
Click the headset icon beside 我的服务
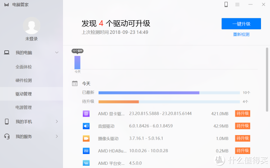(x=7, y=136)
